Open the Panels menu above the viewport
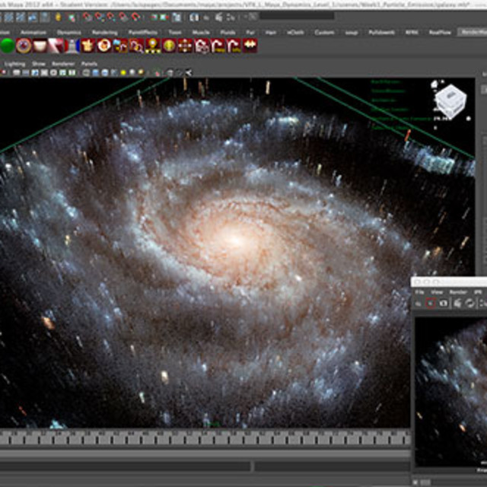The height and width of the screenshot is (487, 487). [89, 64]
